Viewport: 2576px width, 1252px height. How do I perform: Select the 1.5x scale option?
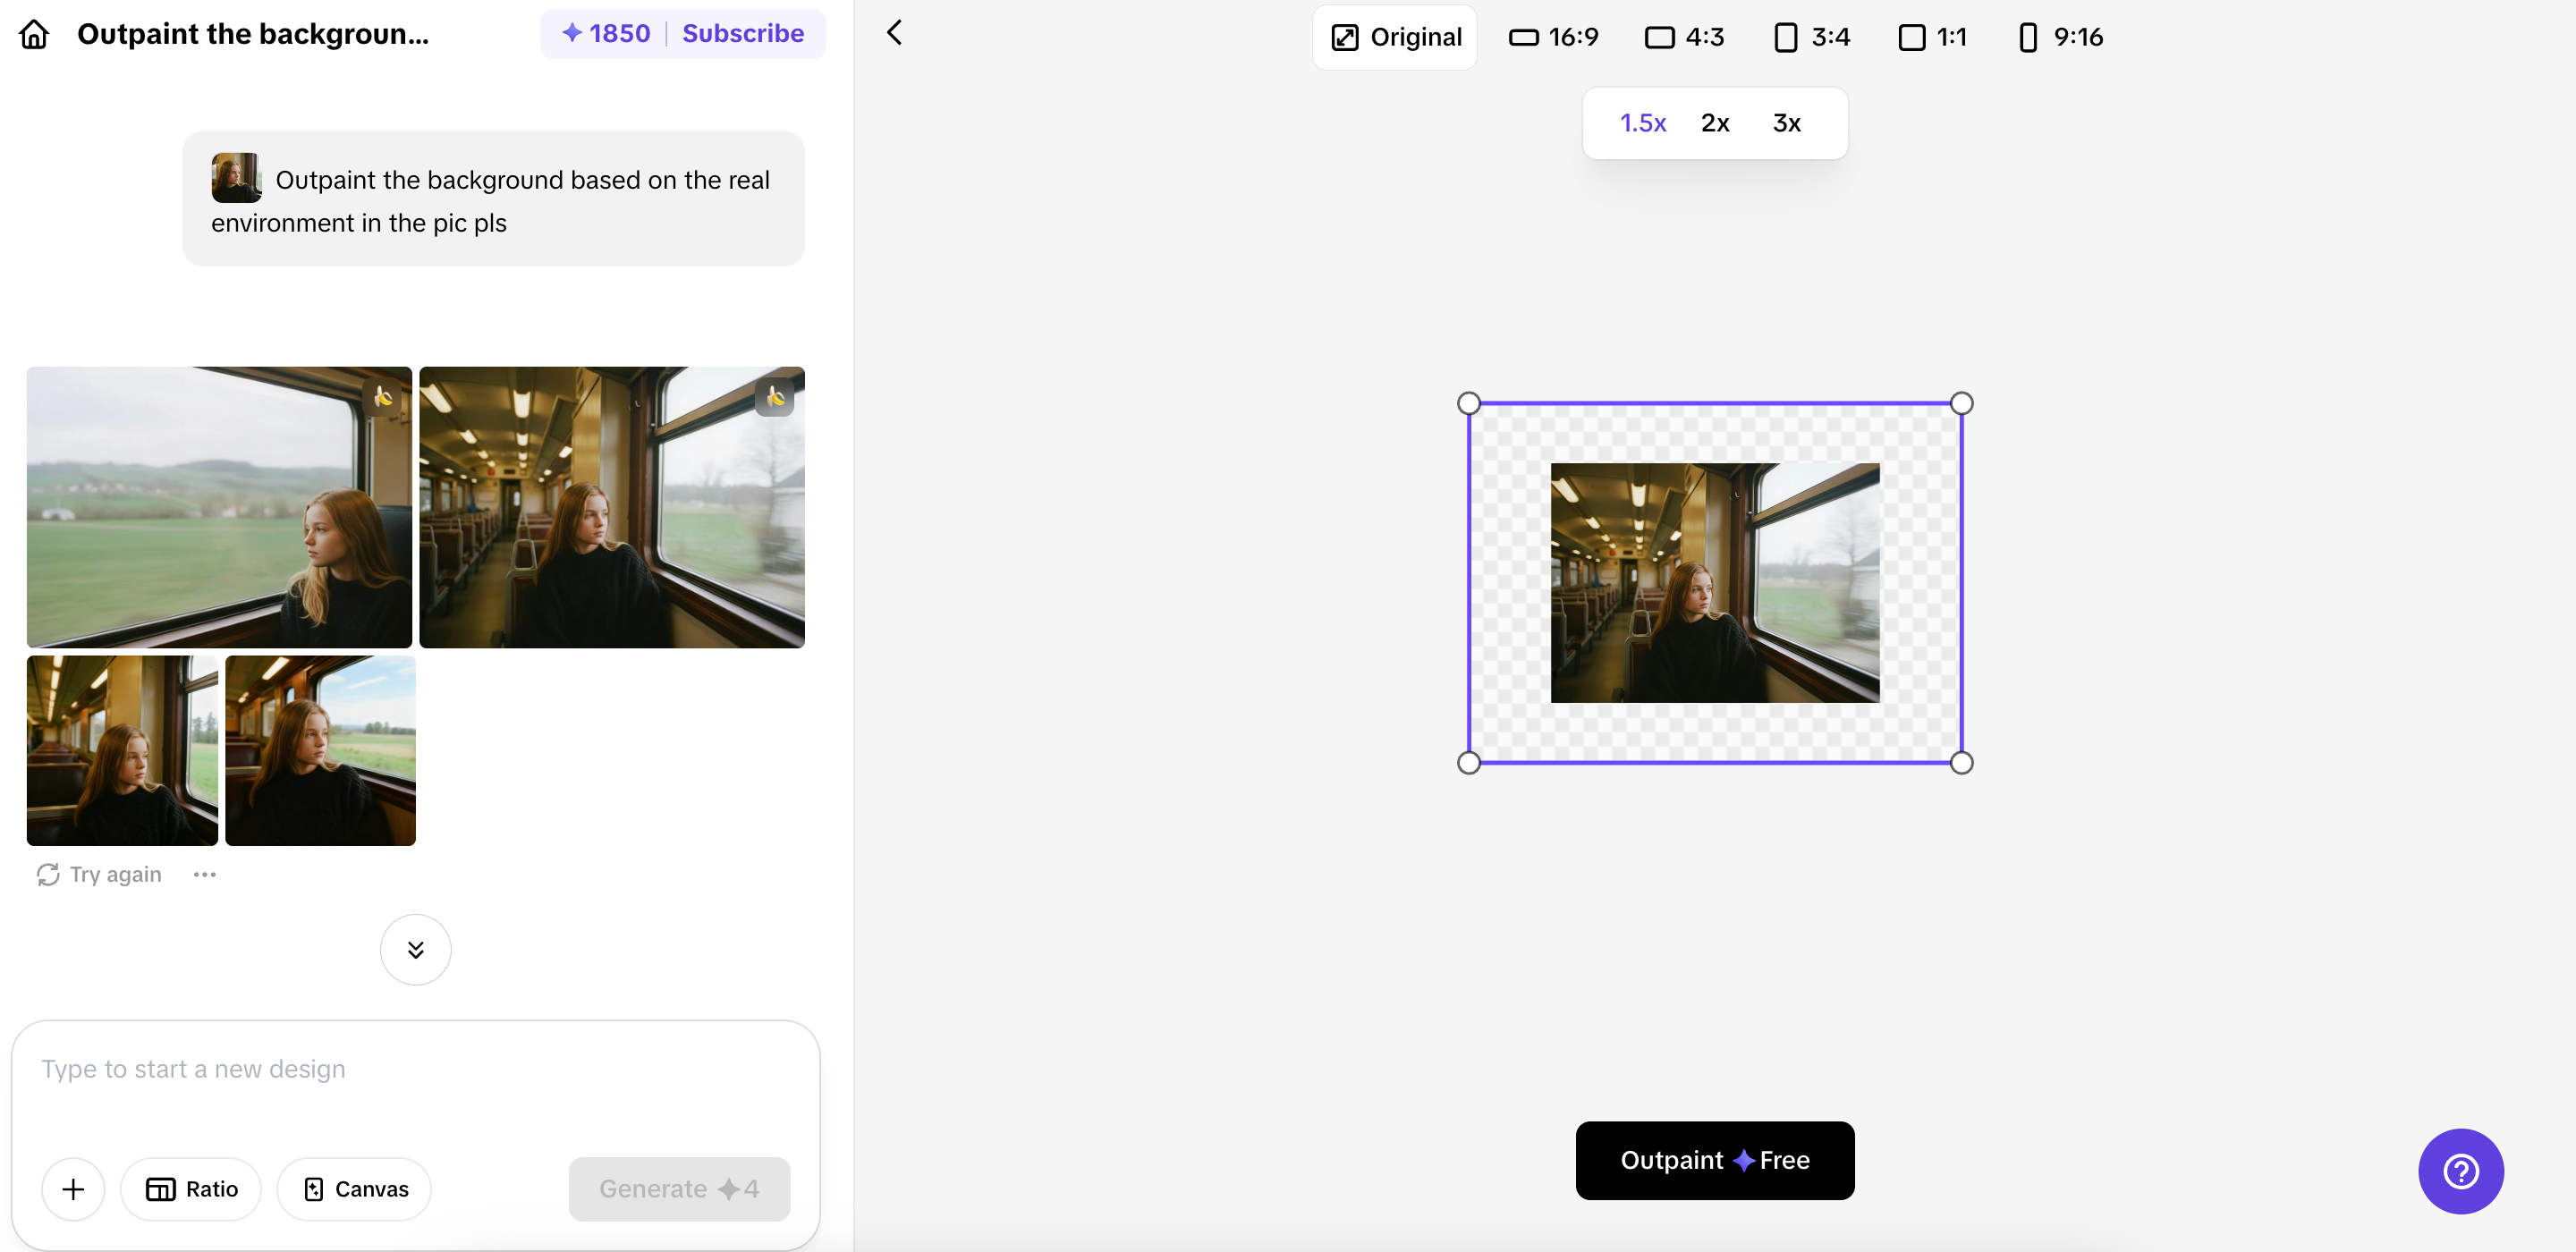(1642, 123)
